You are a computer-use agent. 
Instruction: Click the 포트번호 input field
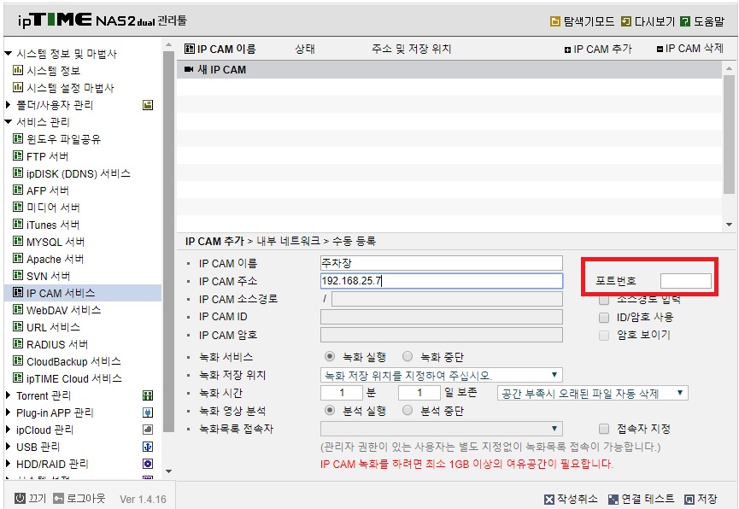[x=685, y=281]
